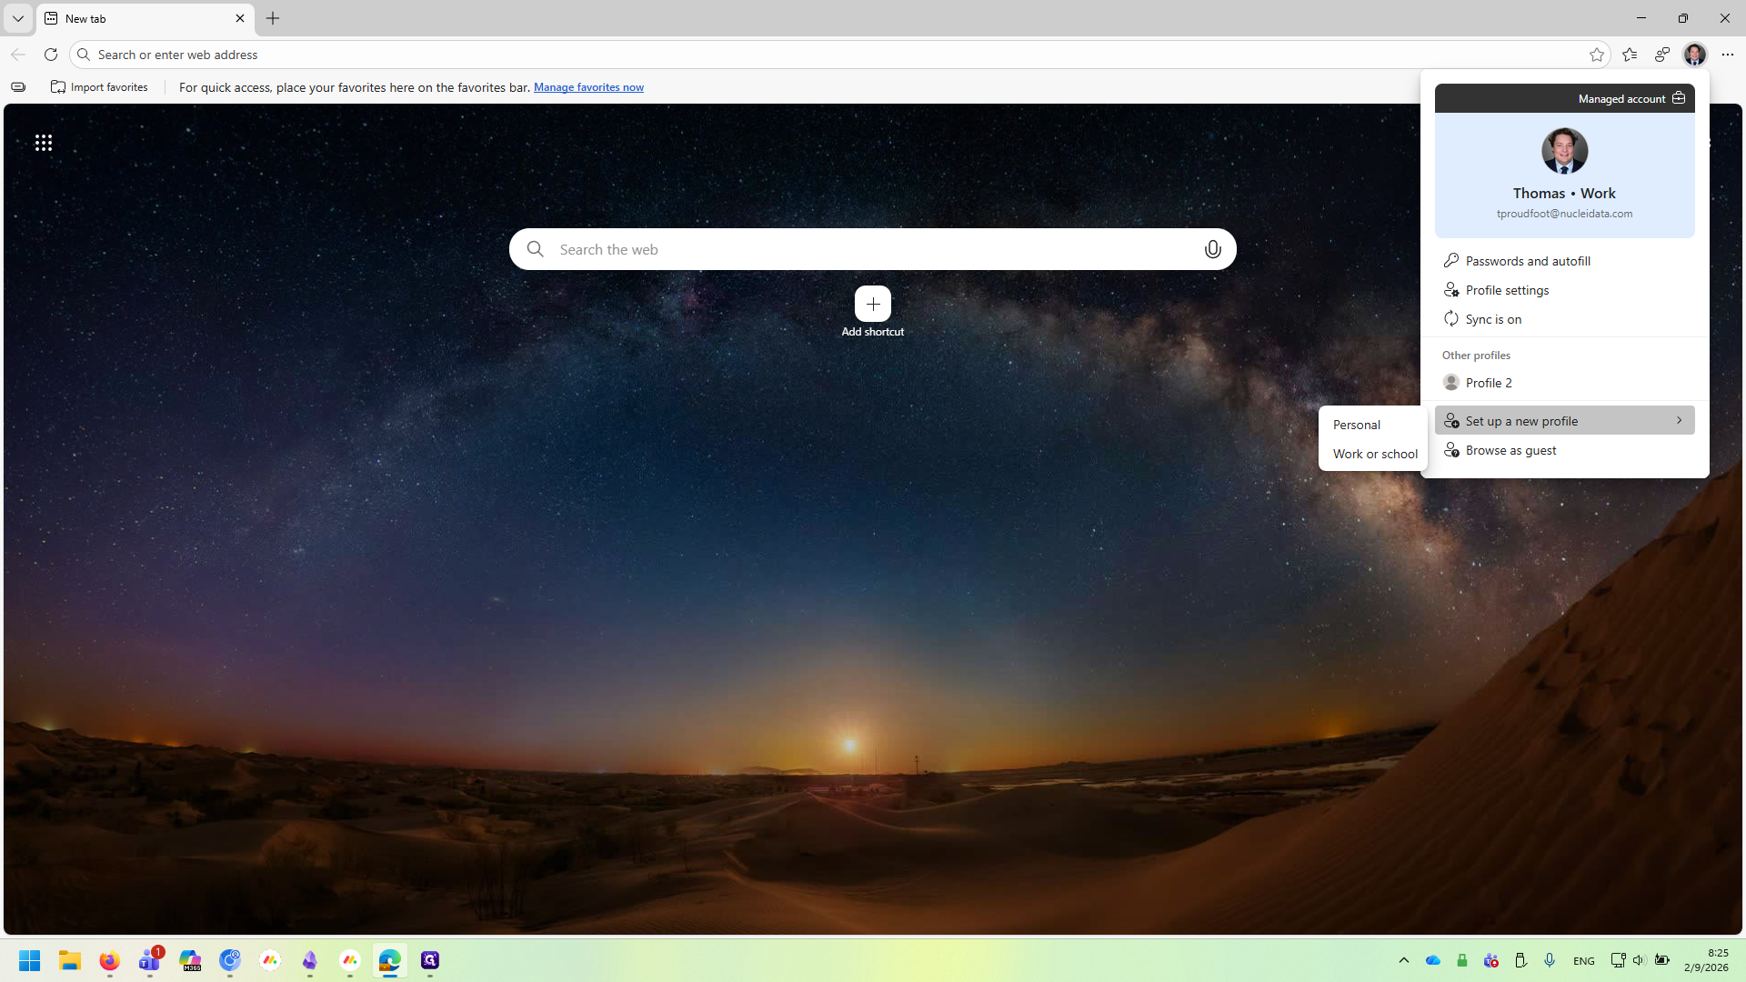The height and width of the screenshot is (982, 1746).
Task: Open the Collections toolbar icon
Action: (1662, 55)
